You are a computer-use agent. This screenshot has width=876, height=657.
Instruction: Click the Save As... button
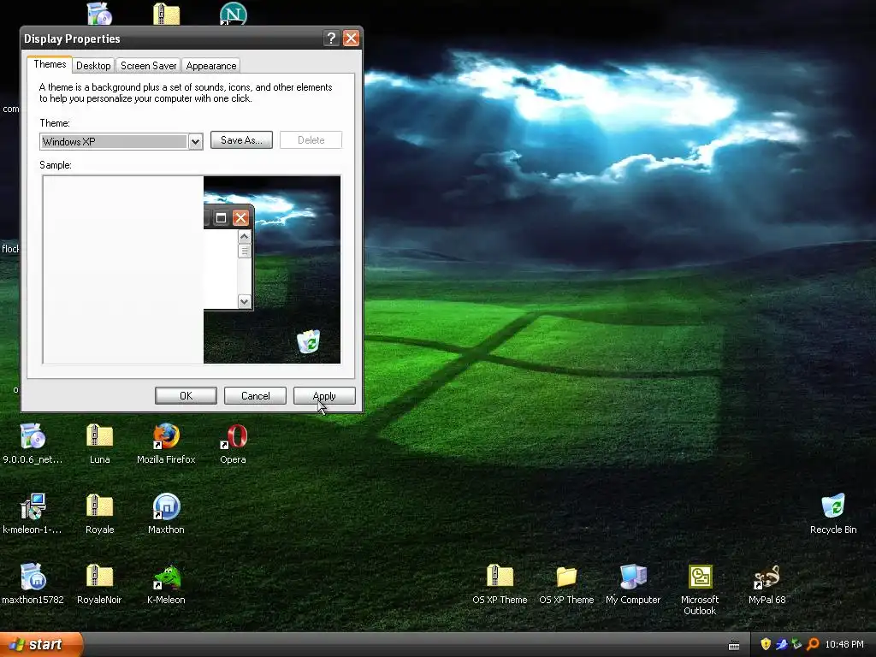tap(241, 140)
